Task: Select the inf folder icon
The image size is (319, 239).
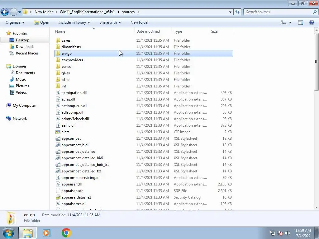Action: [58, 86]
